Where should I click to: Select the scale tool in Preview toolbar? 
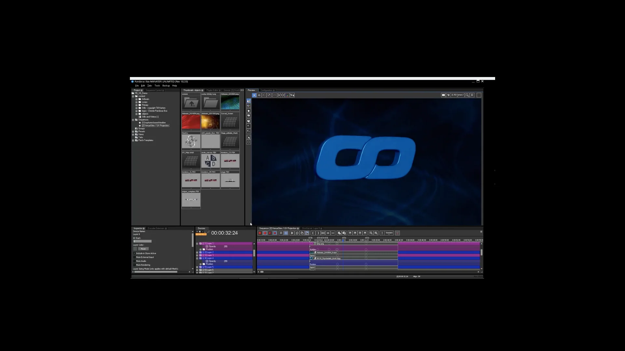tap(269, 95)
